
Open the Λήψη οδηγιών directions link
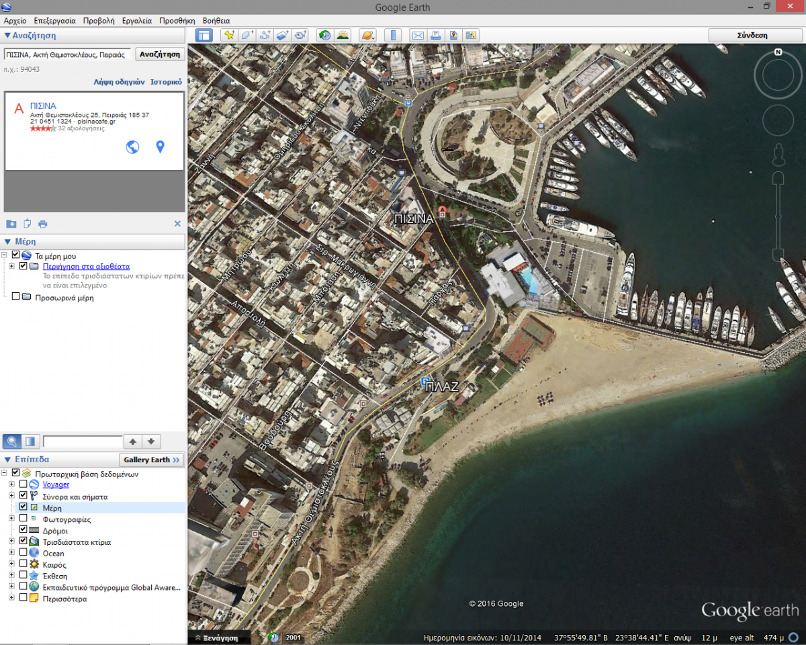(x=120, y=82)
